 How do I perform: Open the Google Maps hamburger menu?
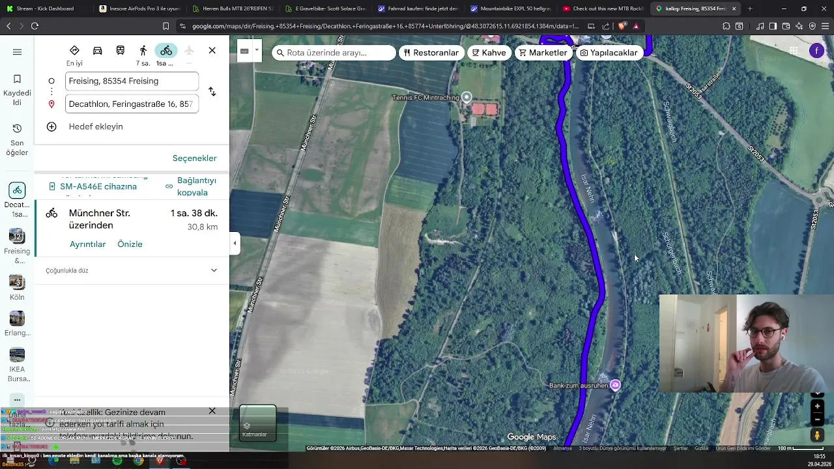click(x=17, y=52)
